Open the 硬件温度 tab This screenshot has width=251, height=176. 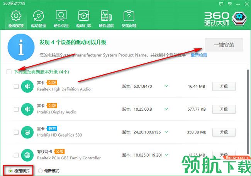[106, 19]
